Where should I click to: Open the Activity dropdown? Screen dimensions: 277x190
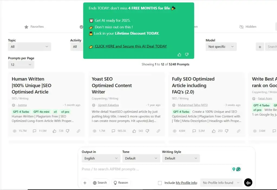point(77,47)
